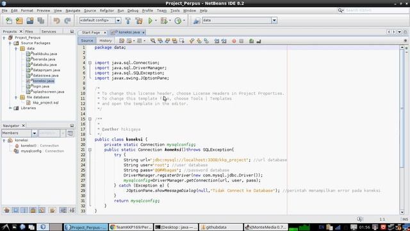
Task: Toggle Show Inherited Members in Navigator bottom bar
Action: pos(7,210)
